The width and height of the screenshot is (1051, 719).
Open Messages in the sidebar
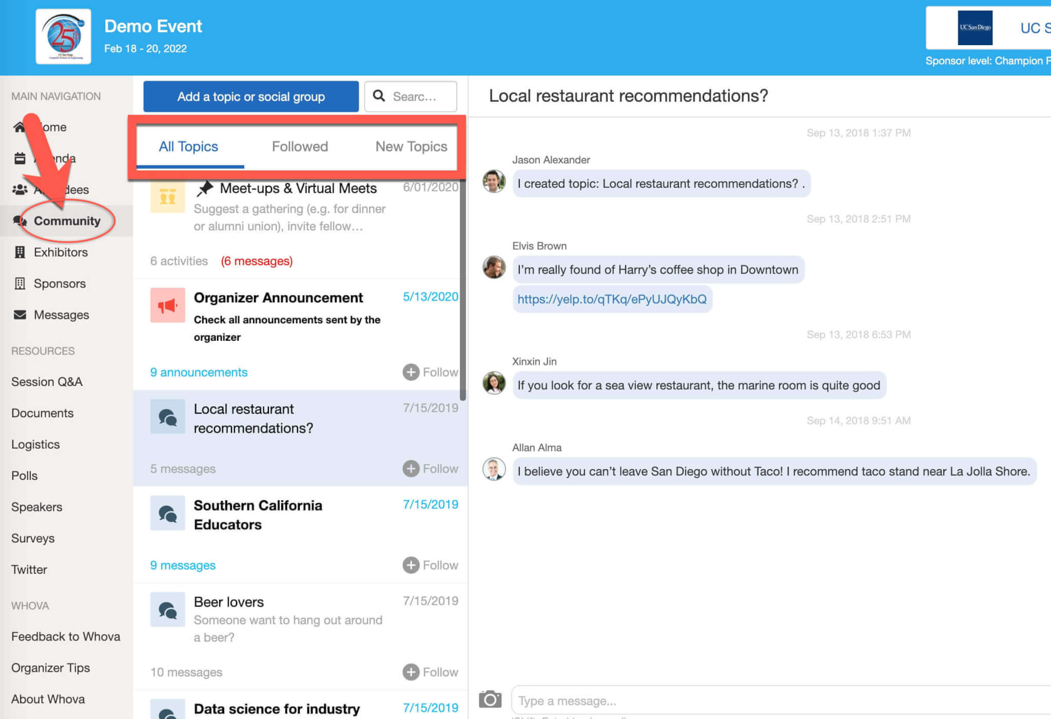point(61,315)
